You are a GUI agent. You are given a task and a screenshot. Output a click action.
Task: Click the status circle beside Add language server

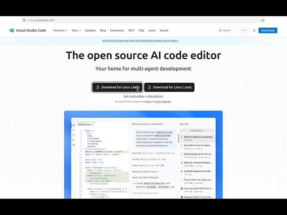tap(182, 154)
